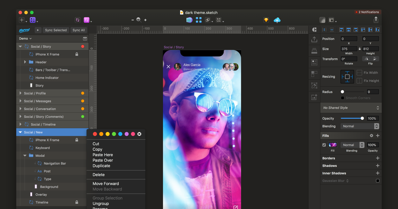Viewport: 398px width, 209px height.
Task: Expand the Header group in the layer list
Action: (25, 62)
